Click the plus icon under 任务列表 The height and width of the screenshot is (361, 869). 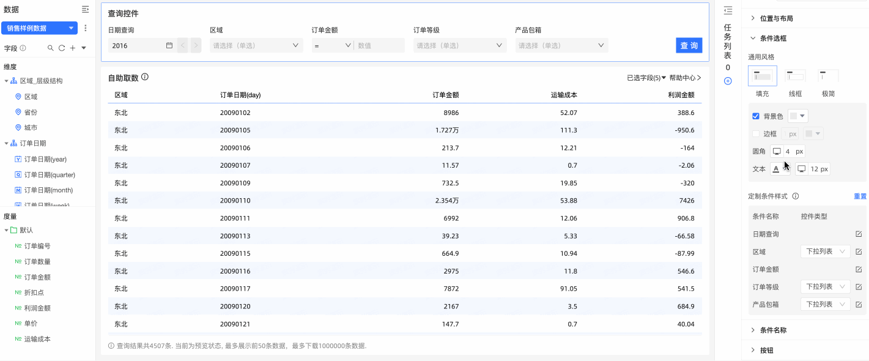click(728, 81)
